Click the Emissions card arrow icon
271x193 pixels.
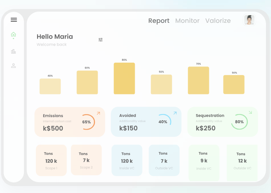98,113
